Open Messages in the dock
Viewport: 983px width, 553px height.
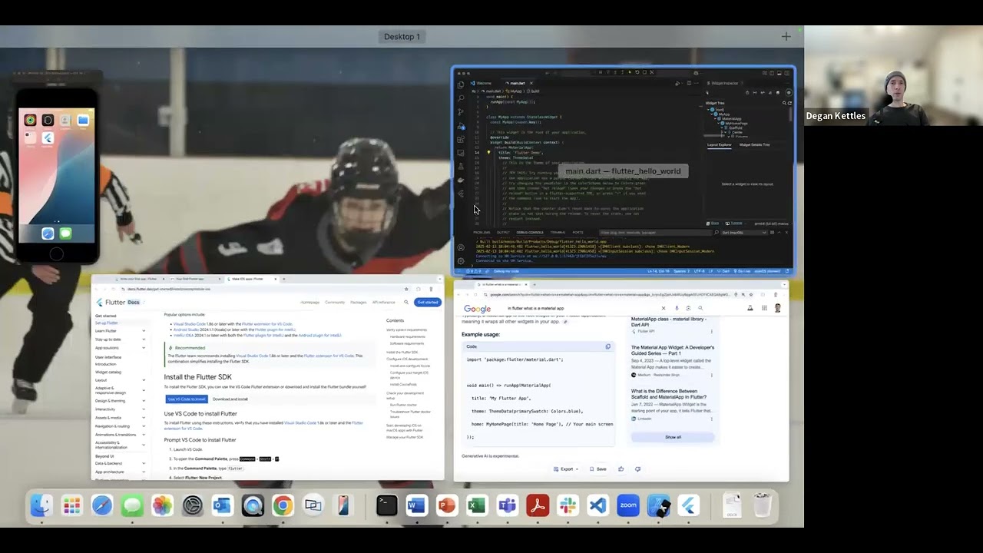click(x=132, y=505)
